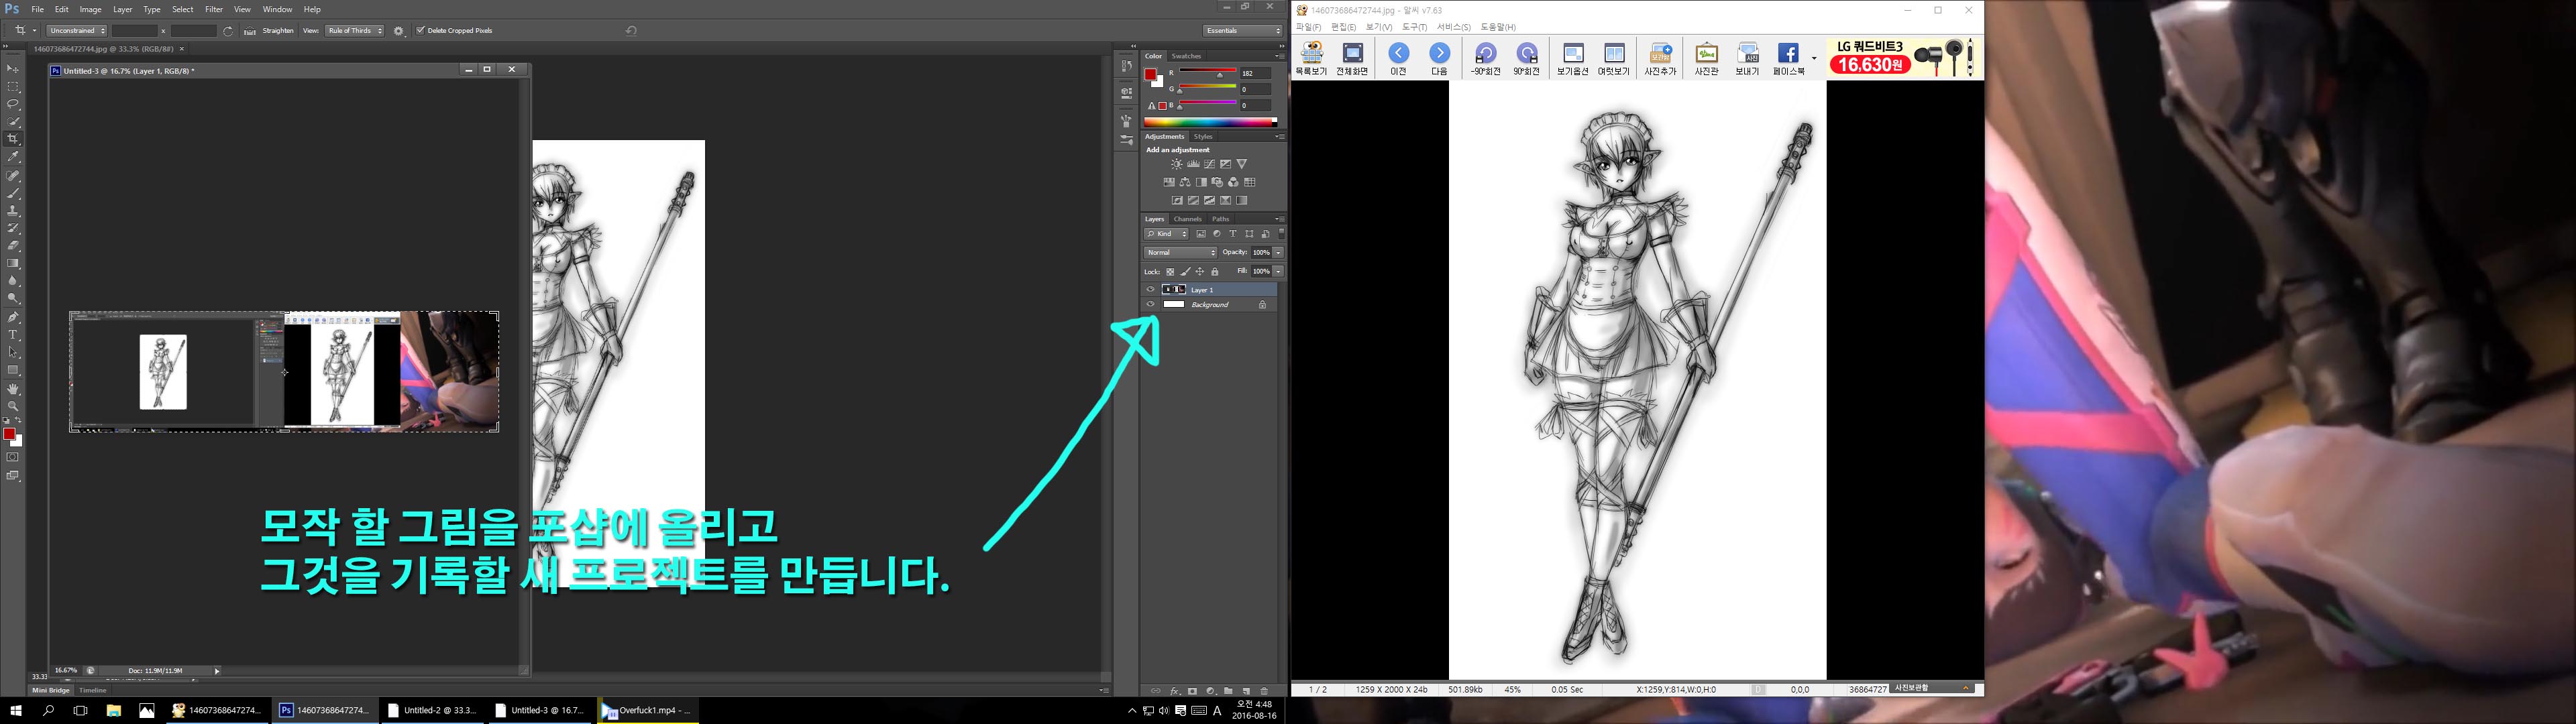Add a Levels adjustment

click(x=1193, y=164)
